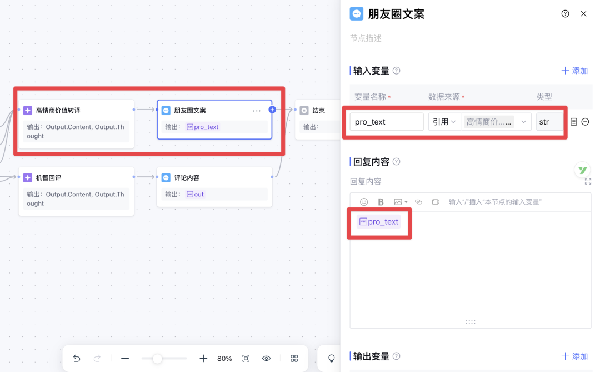The height and width of the screenshot is (372, 600).
Task: Click 添加 next to 输出变量
Action: tap(574, 356)
